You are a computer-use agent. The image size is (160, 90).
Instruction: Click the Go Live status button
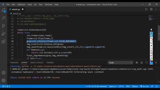(x=144, y=86)
